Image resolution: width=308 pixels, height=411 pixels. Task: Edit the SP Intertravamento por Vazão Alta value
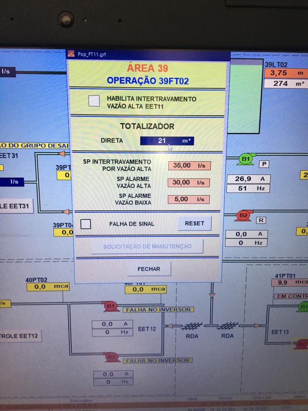pyautogui.click(x=189, y=165)
